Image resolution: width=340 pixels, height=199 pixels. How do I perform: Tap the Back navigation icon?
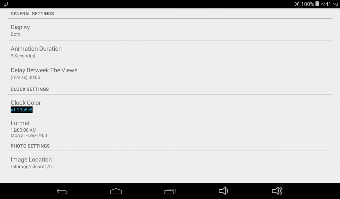point(62,191)
